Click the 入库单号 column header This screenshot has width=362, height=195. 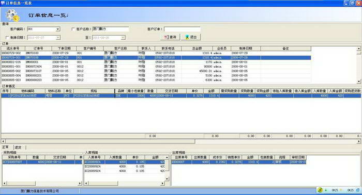click(x=94, y=157)
